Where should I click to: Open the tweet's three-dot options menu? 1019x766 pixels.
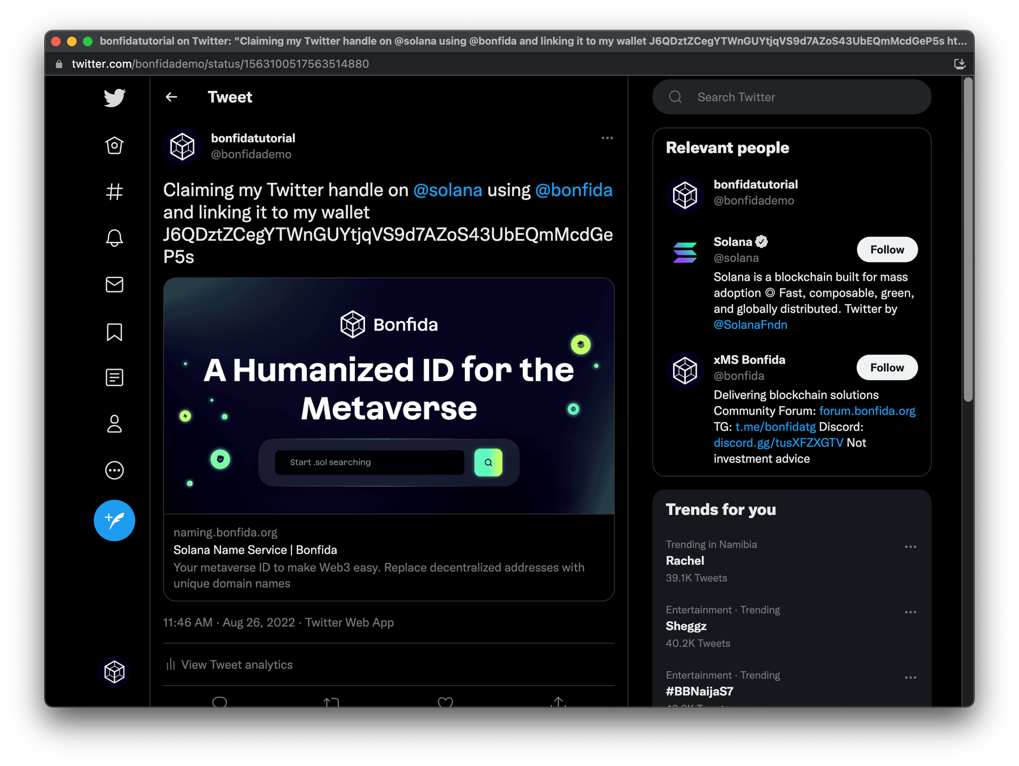607,138
